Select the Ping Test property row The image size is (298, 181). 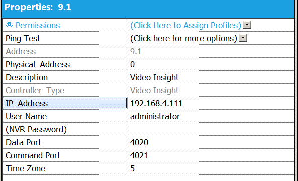tap(149, 38)
